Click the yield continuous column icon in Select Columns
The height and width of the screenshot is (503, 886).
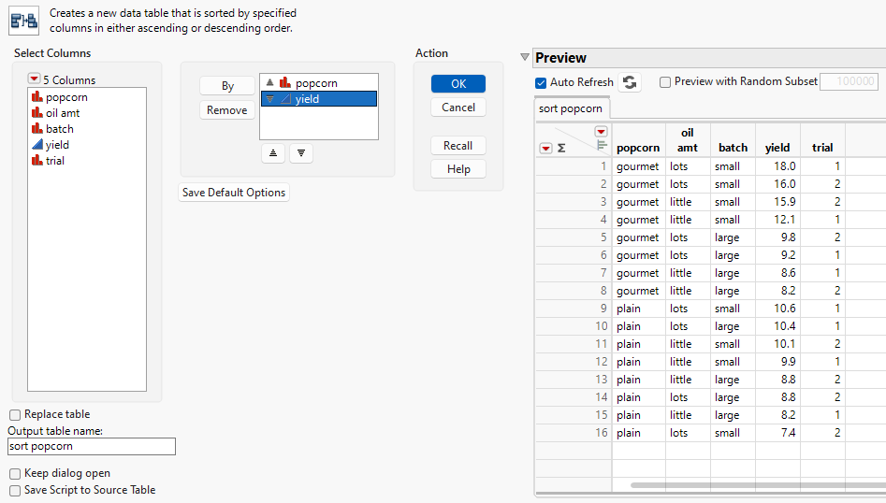tap(37, 145)
